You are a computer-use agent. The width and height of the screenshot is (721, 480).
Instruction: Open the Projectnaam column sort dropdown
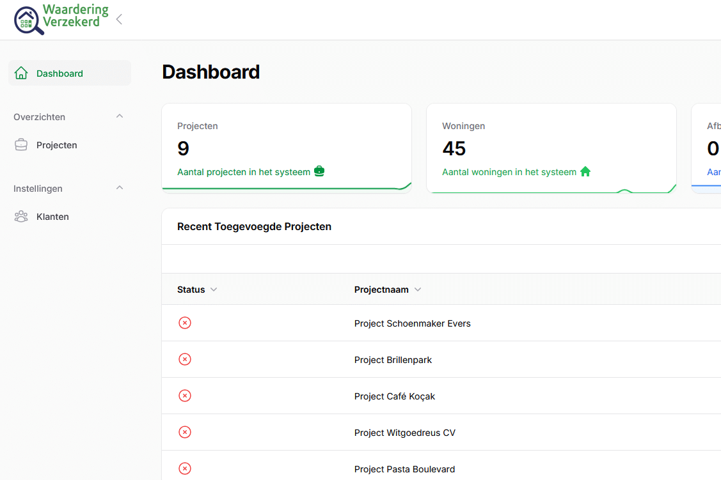[x=418, y=290]
